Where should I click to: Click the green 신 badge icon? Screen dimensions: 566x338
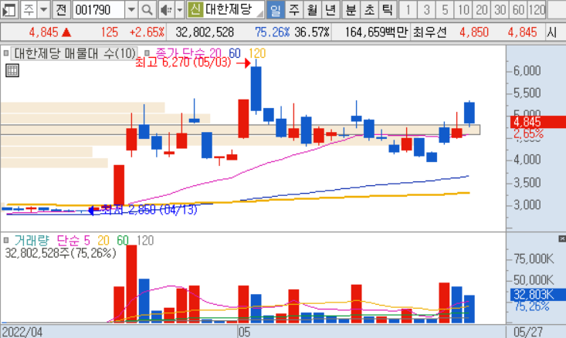click(195, 10)
